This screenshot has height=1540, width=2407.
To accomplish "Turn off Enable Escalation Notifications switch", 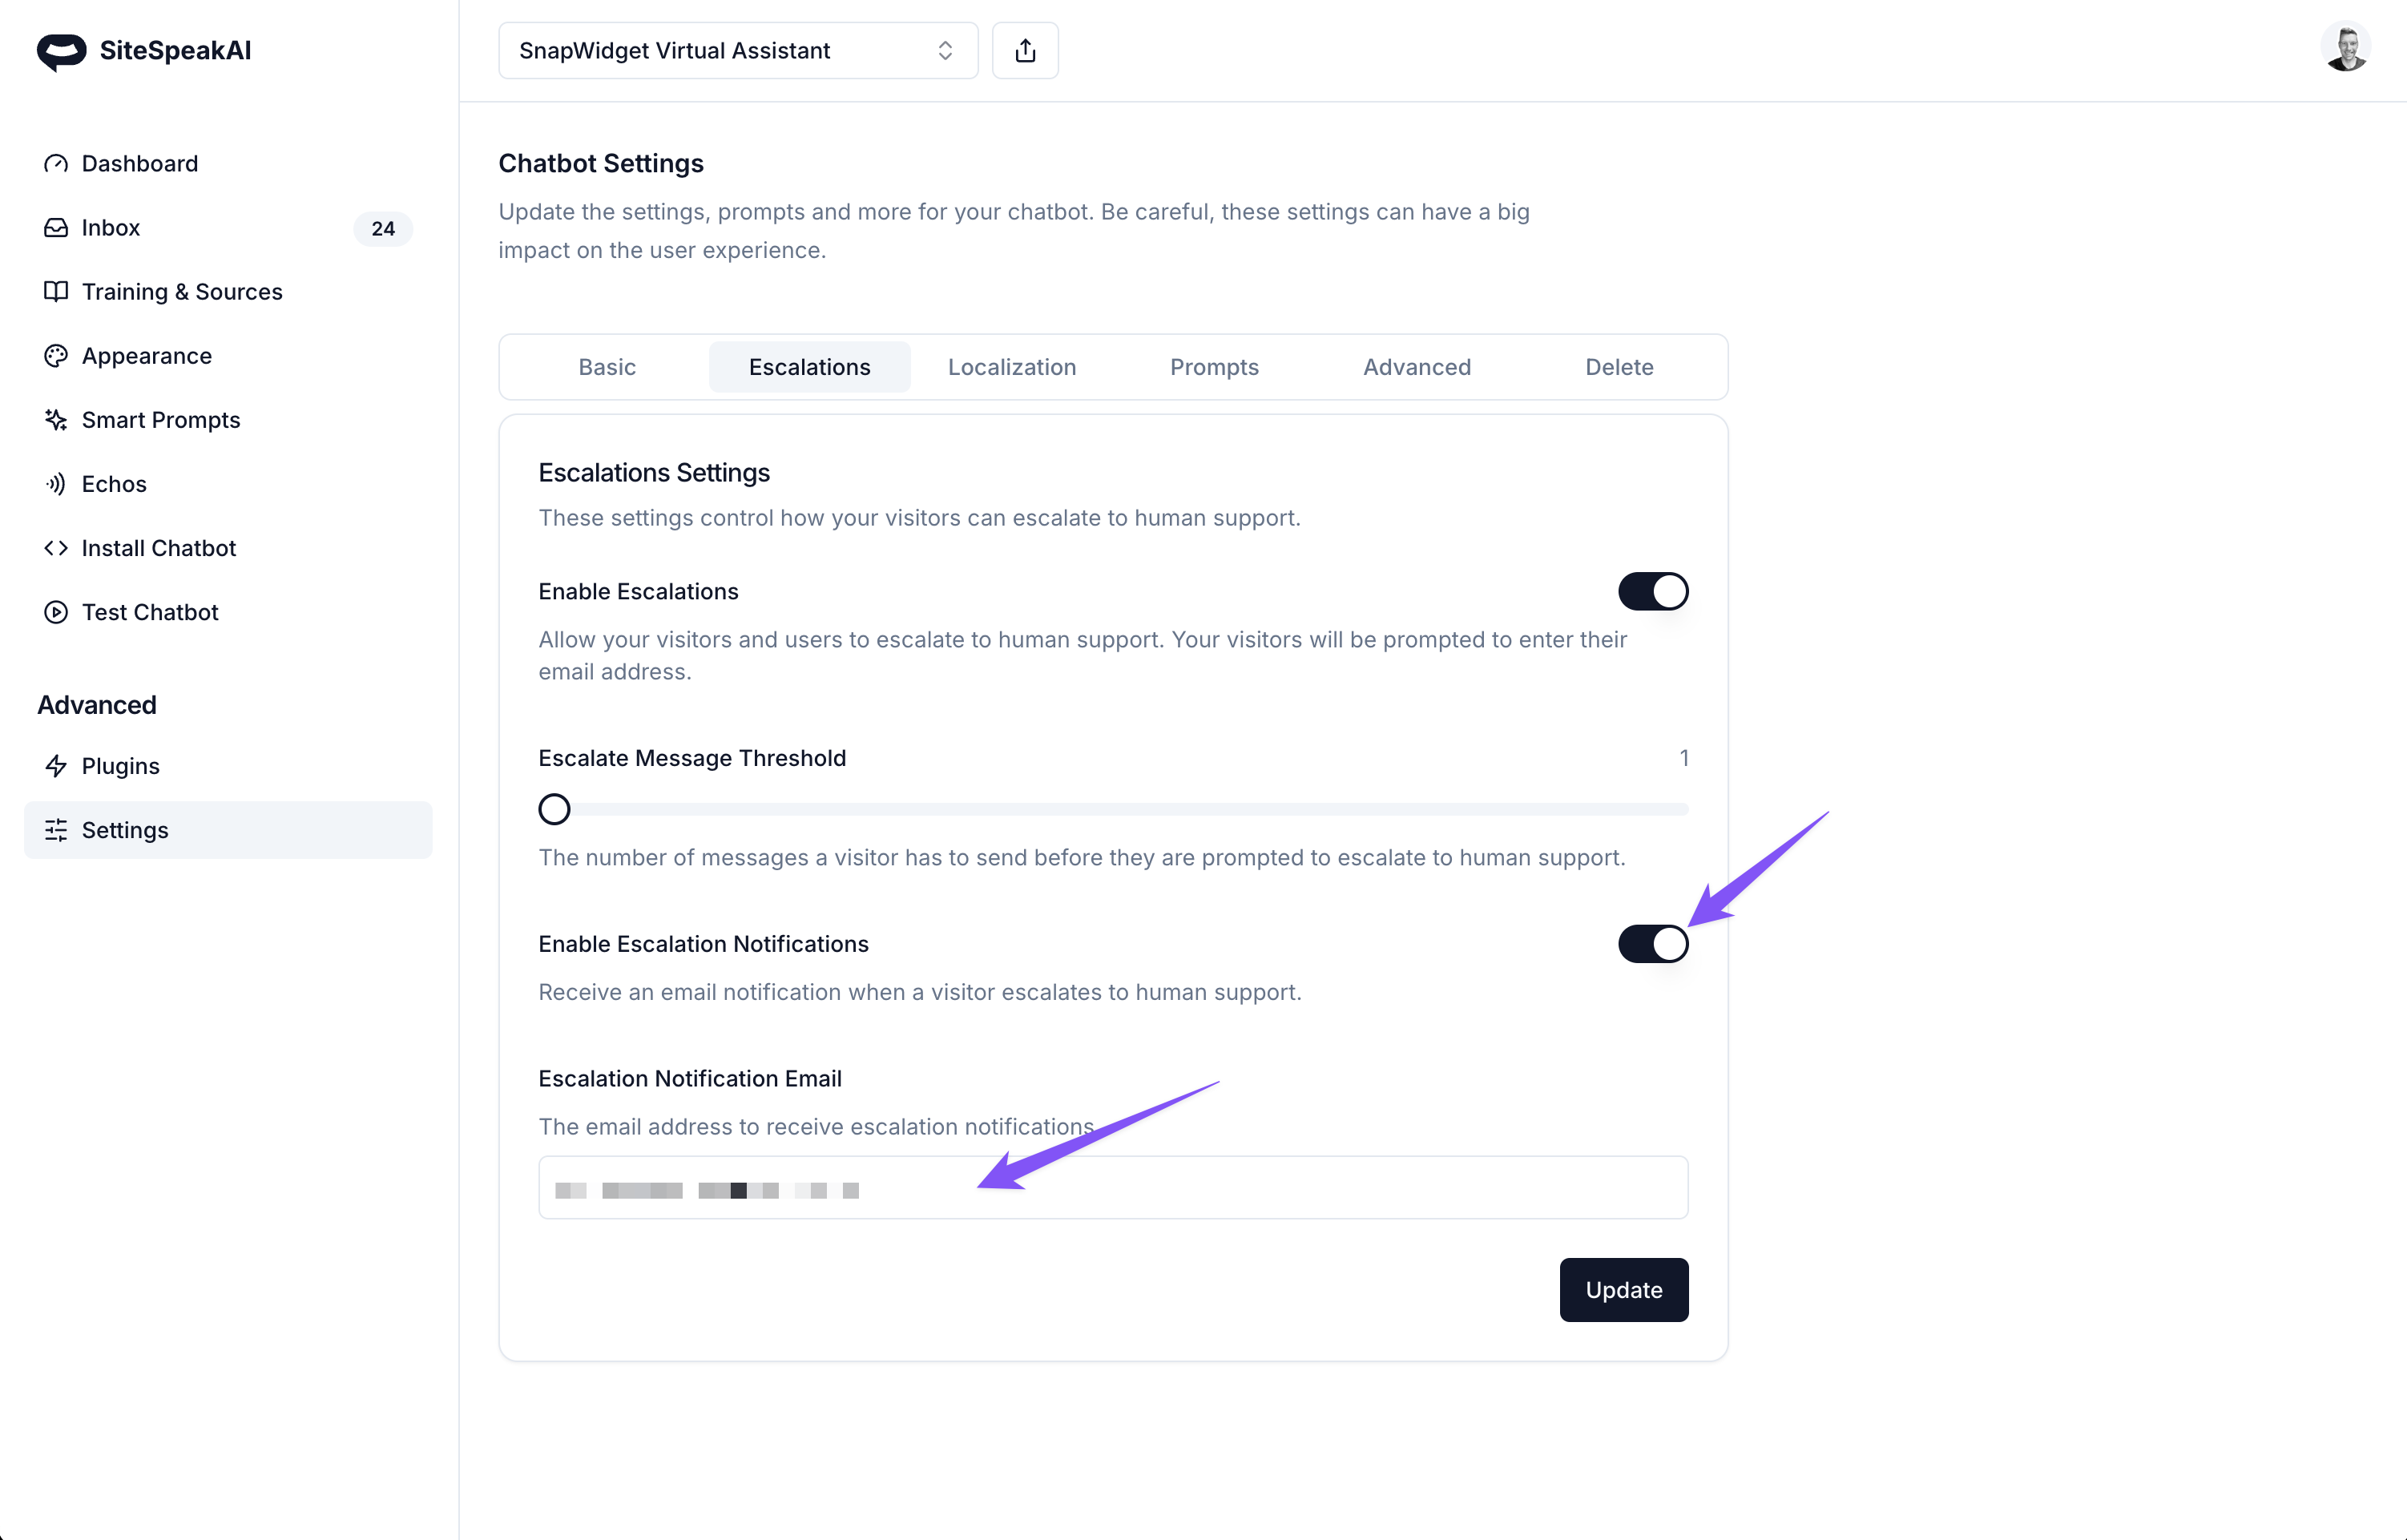I will coord(1653,944).
